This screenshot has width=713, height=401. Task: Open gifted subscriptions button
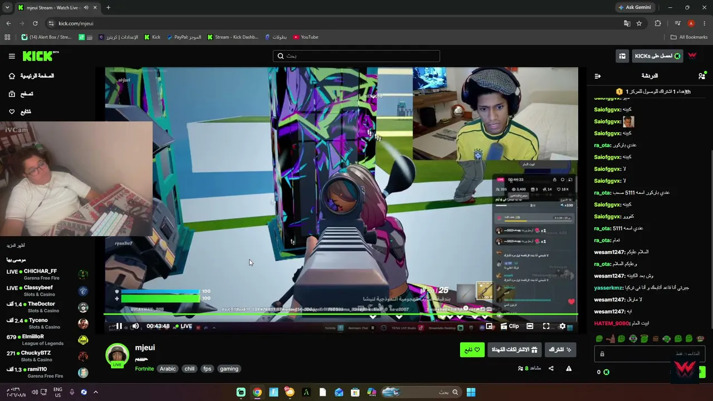[515, 350]
